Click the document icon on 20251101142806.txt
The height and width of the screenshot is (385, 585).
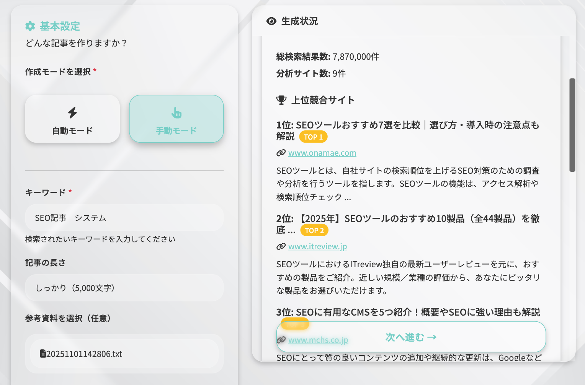(43, 354)
